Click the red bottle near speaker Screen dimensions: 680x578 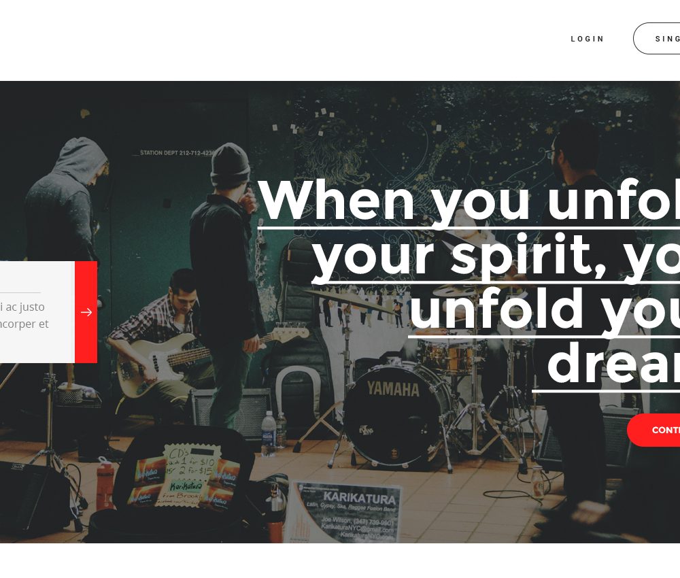[x=104, y=482]
